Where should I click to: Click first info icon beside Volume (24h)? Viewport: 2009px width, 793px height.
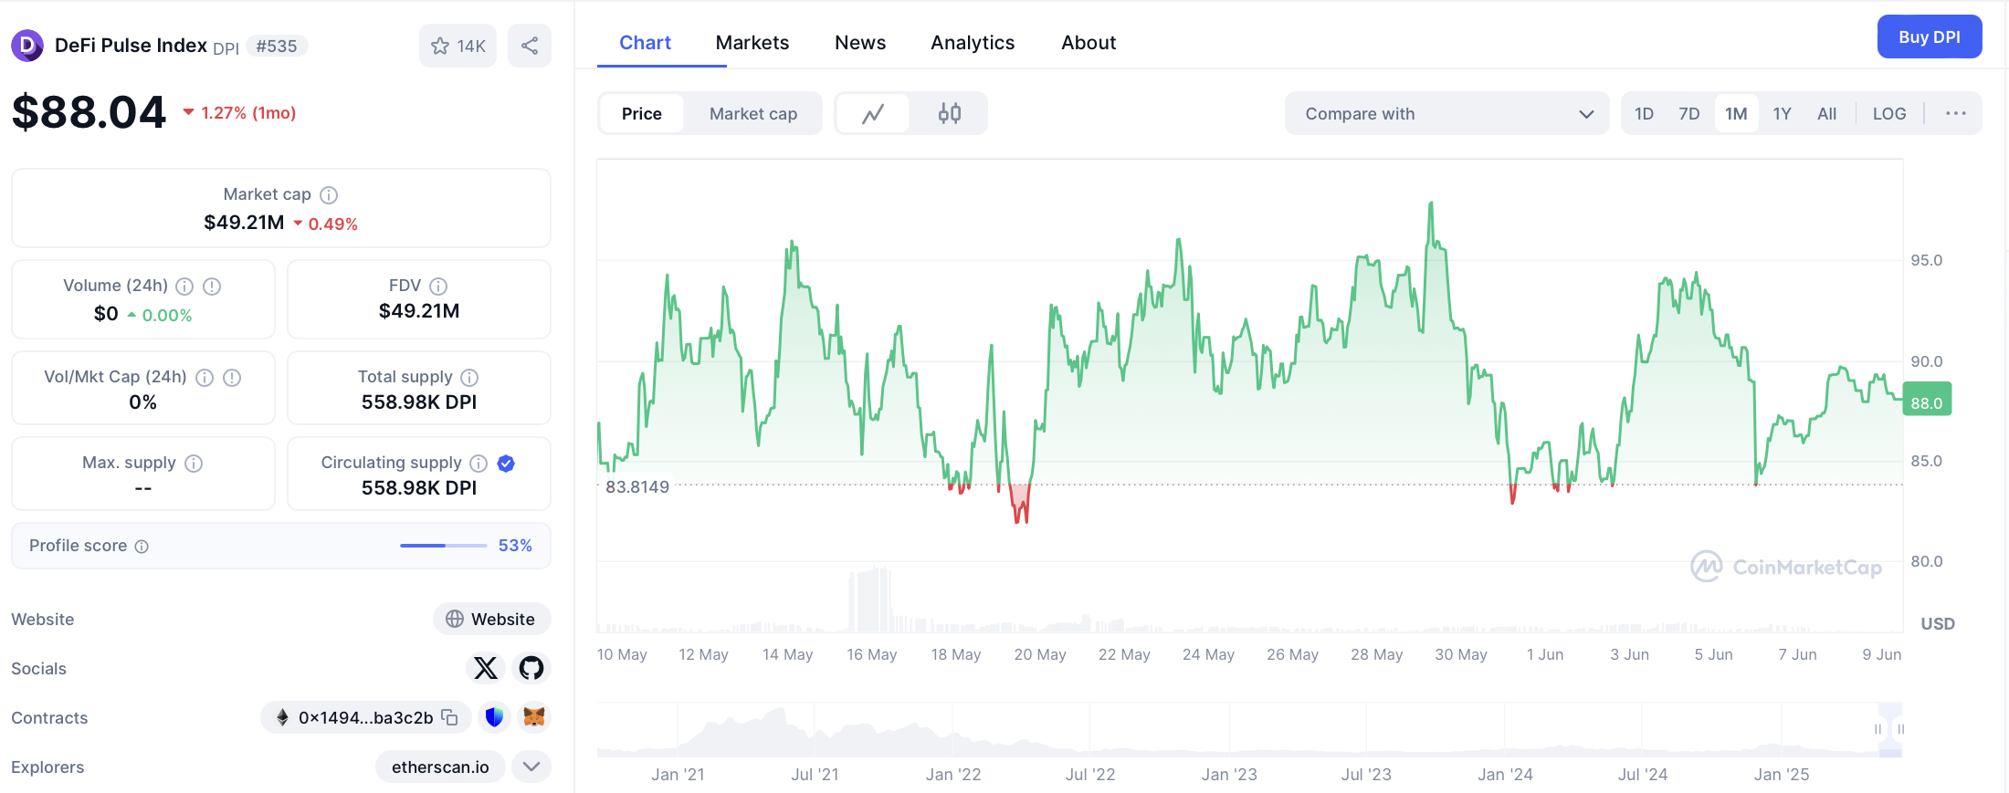[x=184, y=287]
